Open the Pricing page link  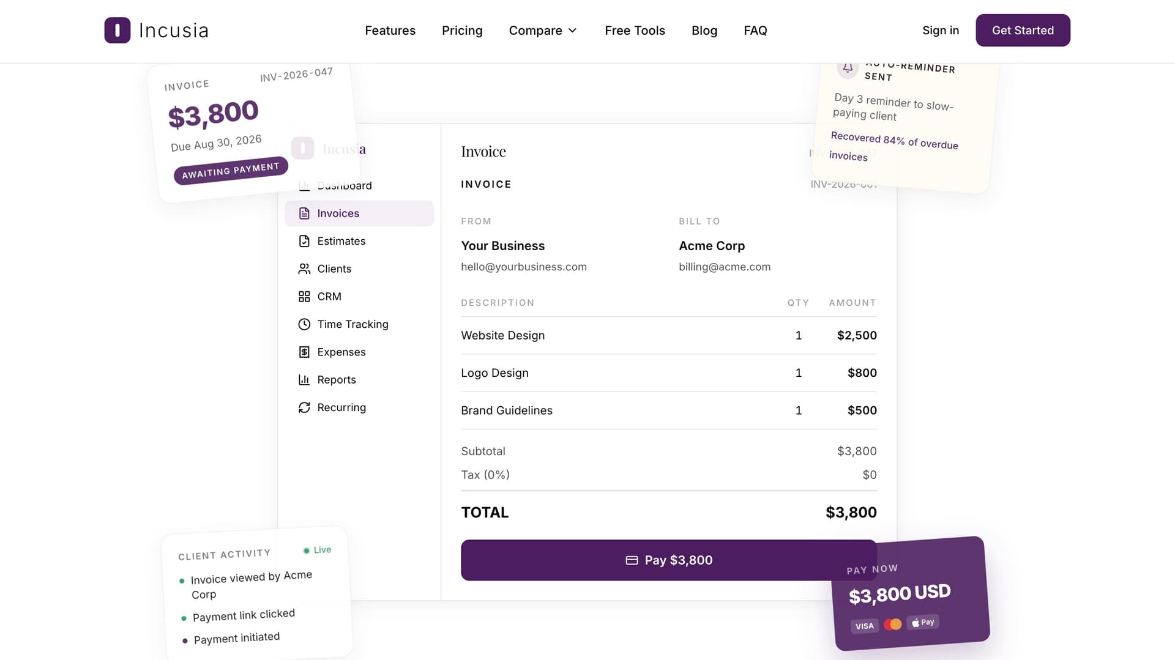[462, 31]
